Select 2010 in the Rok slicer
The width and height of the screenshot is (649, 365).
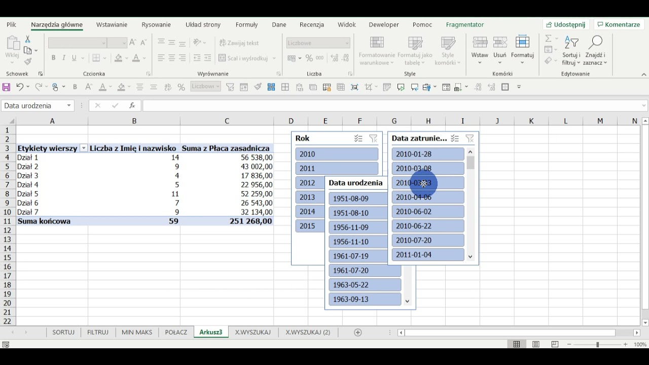(x=337, y=154)
